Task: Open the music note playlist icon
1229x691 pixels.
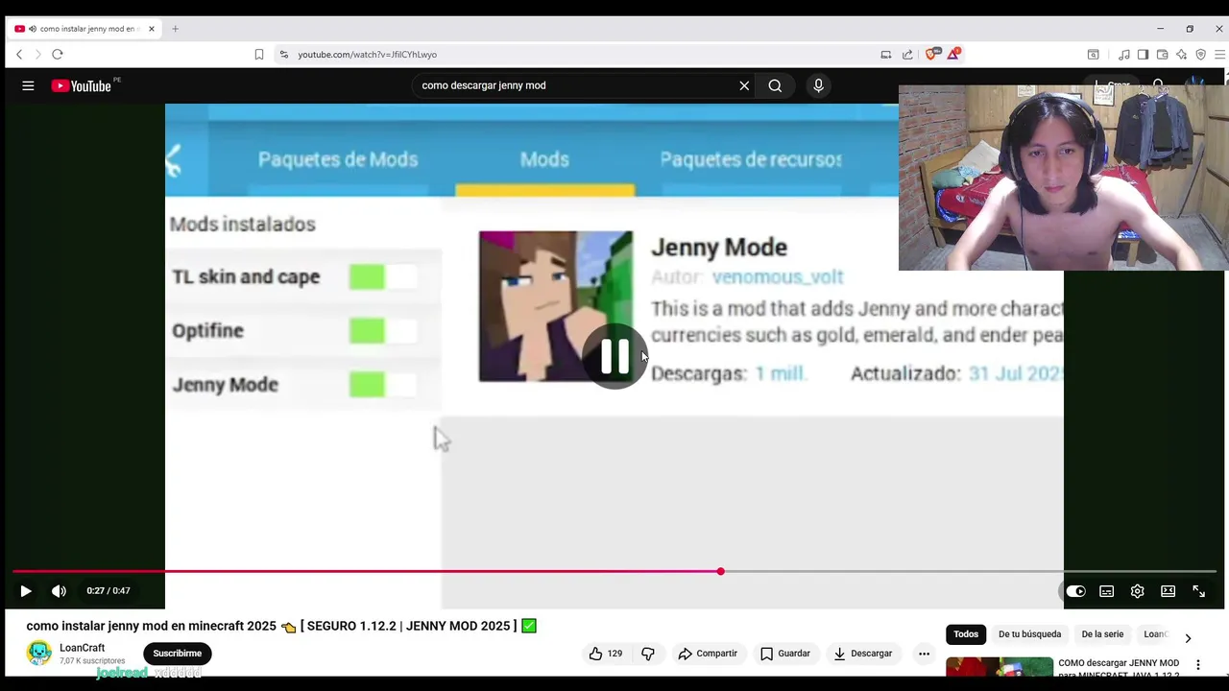Action: click(x=1123, y=55)
